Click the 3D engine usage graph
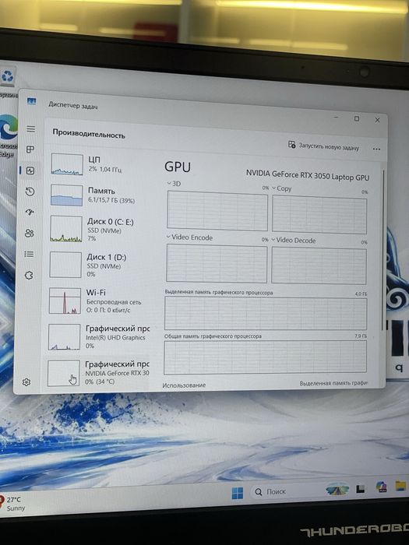Image resolution: width=409 pixels, height=545 pixels. (217, 211)
